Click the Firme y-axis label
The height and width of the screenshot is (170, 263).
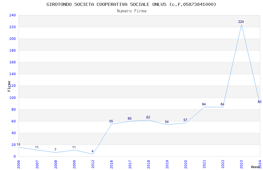[9, 86]
